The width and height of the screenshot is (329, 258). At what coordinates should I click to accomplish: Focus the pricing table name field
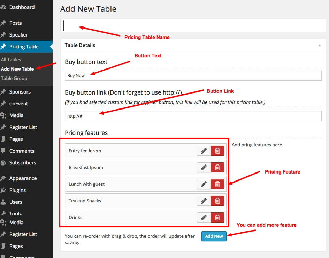(x=193, y=26)
